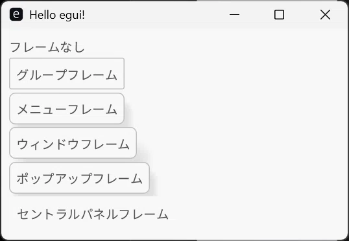
Task: Click the Hello egui! window title text
Action: (57, 15)
